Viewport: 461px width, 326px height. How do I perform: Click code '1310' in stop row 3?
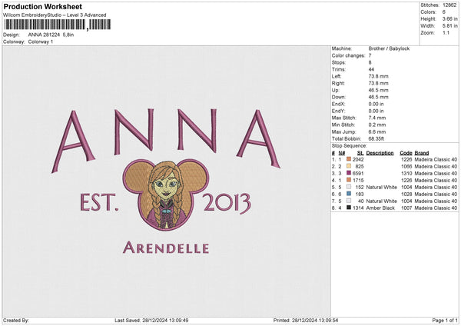pos(406,173)
